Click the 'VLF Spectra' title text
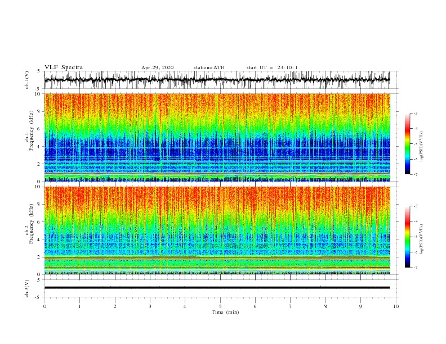 pos(64,67)
